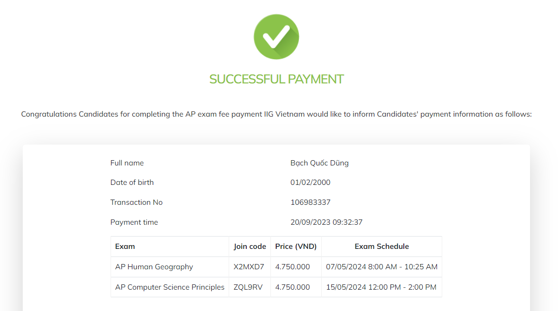Select the AP Human Geography row
The height and width of the screenshot is (311, 558).
pyautogui.click(x=154, y=267)
